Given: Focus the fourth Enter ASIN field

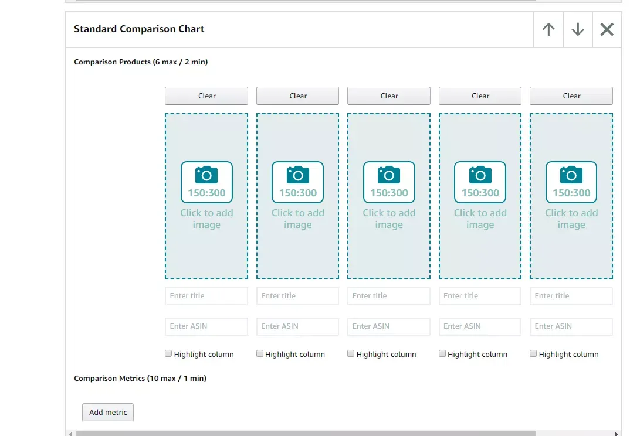Looking at the screenshot, I should 480,326.
